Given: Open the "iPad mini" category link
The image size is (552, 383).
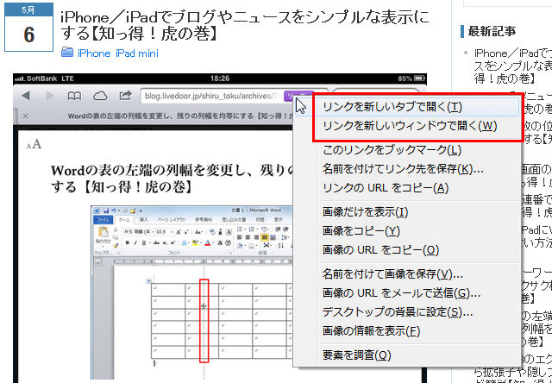Looking at the screenshot, I should coord(137,53).
